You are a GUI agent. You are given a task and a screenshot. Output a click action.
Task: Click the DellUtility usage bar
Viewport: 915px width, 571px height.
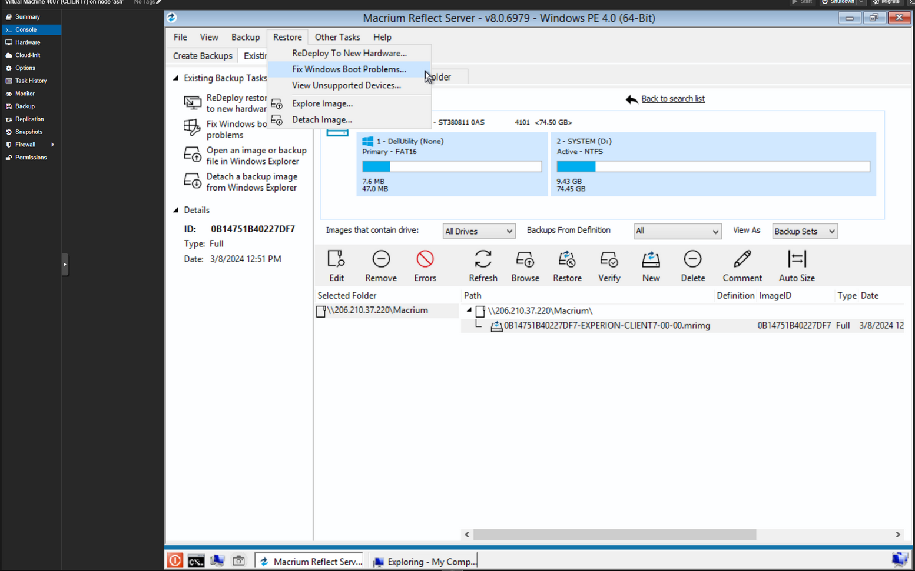452,166
